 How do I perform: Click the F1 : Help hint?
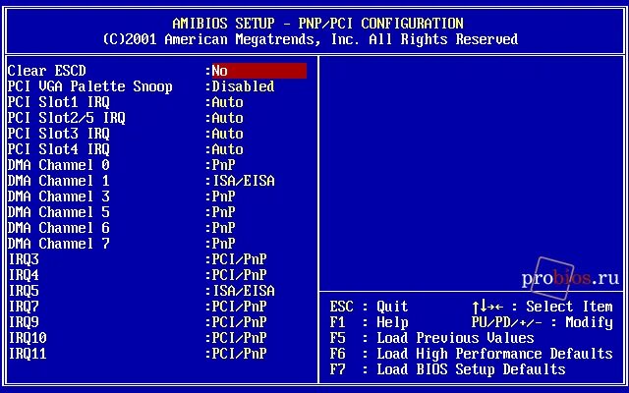369,322
